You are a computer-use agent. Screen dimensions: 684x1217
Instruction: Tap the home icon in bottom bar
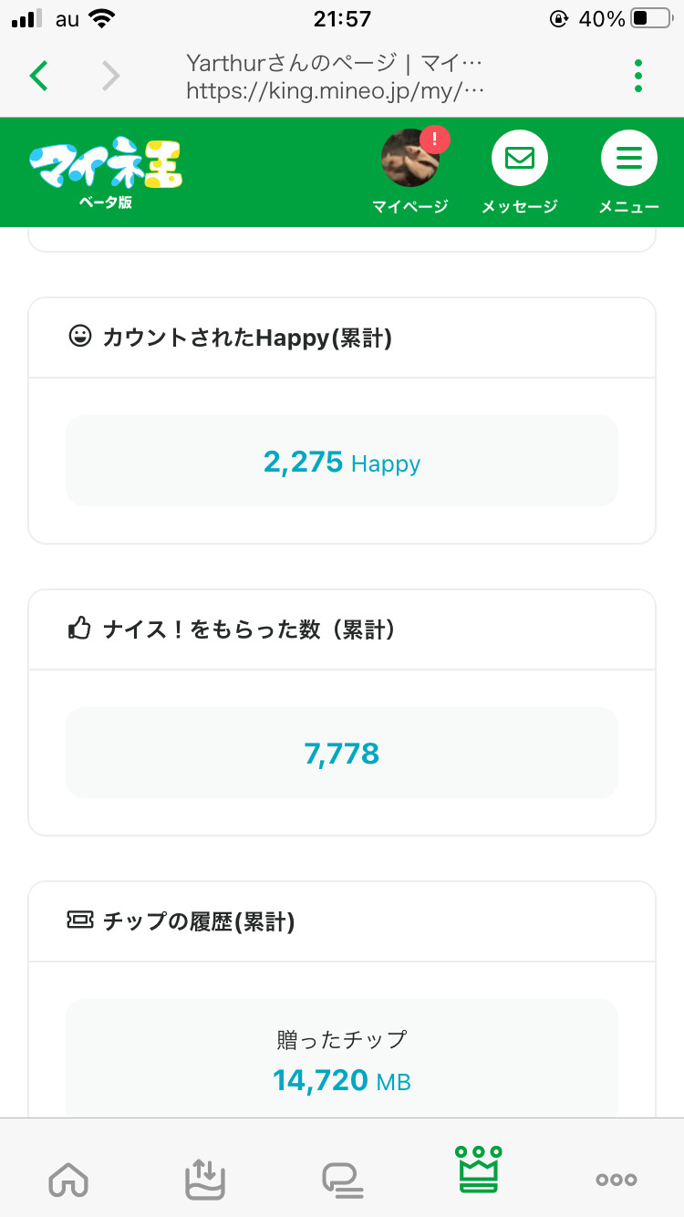[68, 1180]
